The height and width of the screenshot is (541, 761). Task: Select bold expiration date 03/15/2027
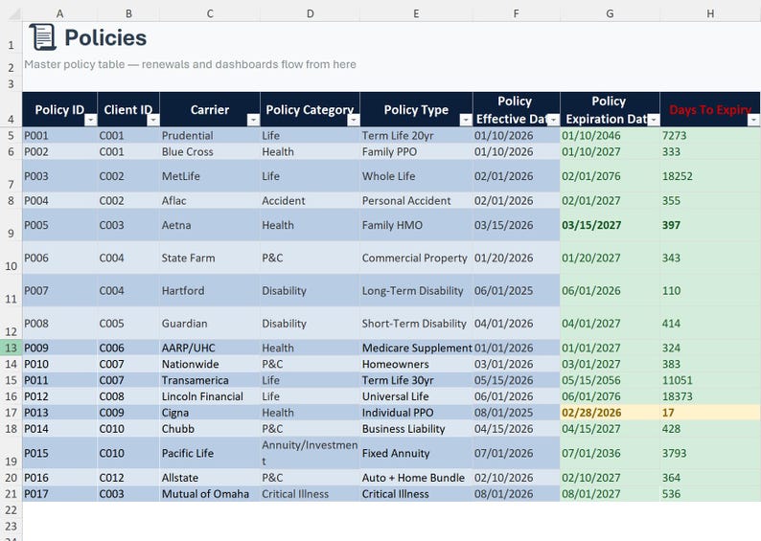coord(610,225)
